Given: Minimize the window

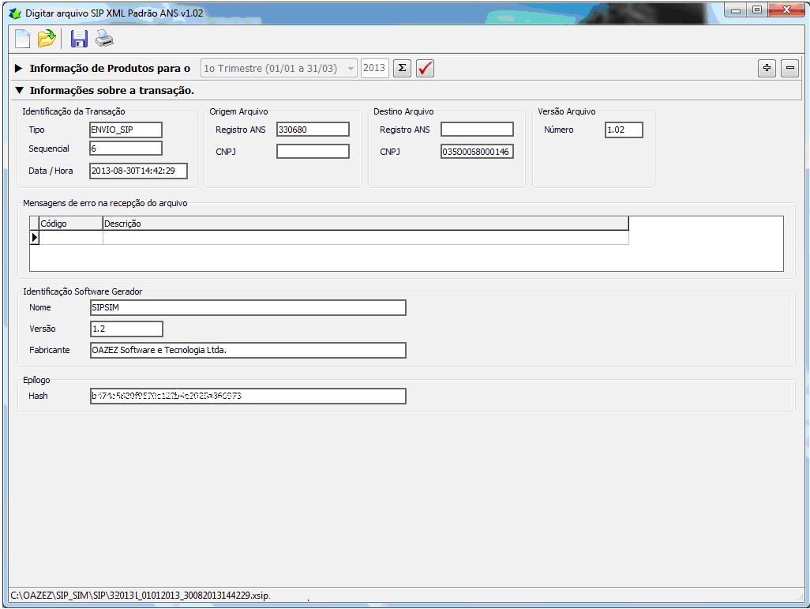Looking at the screenshot, I should pyautogui.click(x=736, y=9).
